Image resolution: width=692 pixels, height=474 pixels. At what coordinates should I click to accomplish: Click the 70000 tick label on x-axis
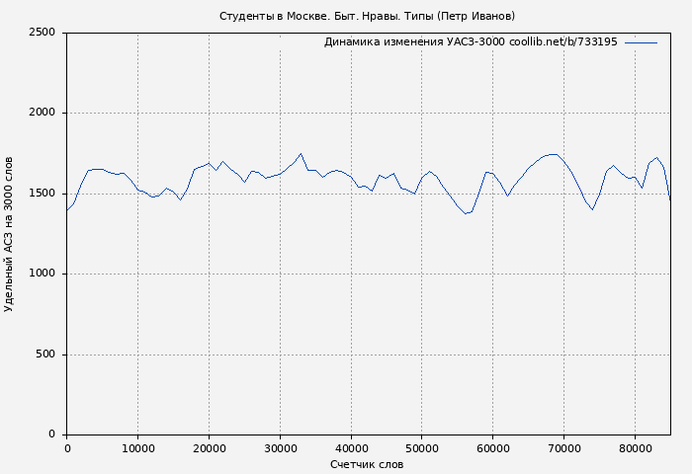pos(563,449)
